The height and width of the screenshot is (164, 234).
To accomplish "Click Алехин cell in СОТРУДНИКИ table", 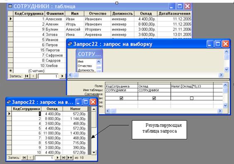I will point(55,24).
